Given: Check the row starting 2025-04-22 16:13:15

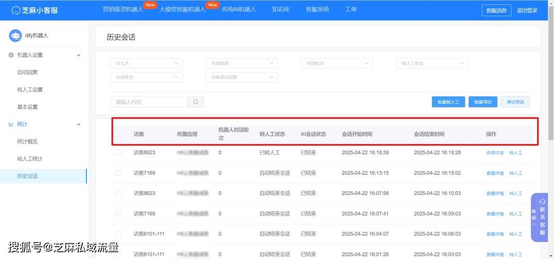Looking at the screenshot, I should point(118,173).
